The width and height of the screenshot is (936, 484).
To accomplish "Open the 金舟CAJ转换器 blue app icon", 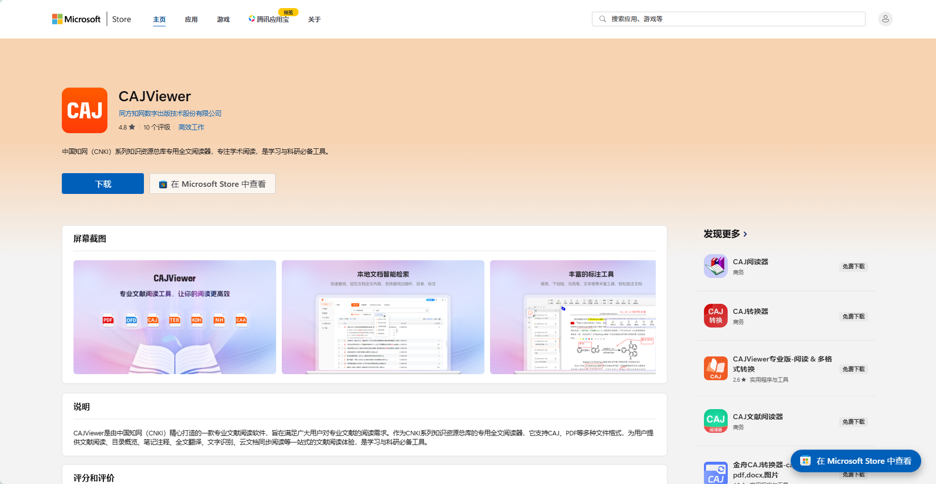I will (716, 473).
